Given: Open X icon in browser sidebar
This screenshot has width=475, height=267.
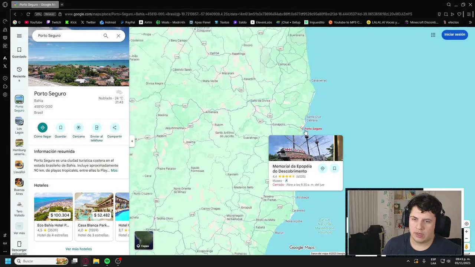Looking at the screenshot, I should (x=5, y=66).
